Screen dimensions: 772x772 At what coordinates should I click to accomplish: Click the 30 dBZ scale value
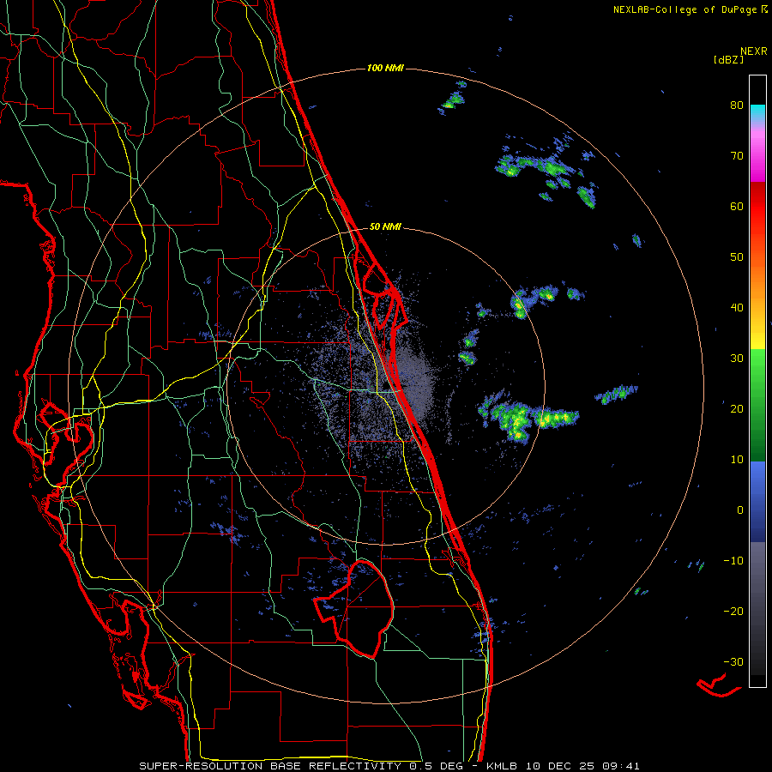737,359
